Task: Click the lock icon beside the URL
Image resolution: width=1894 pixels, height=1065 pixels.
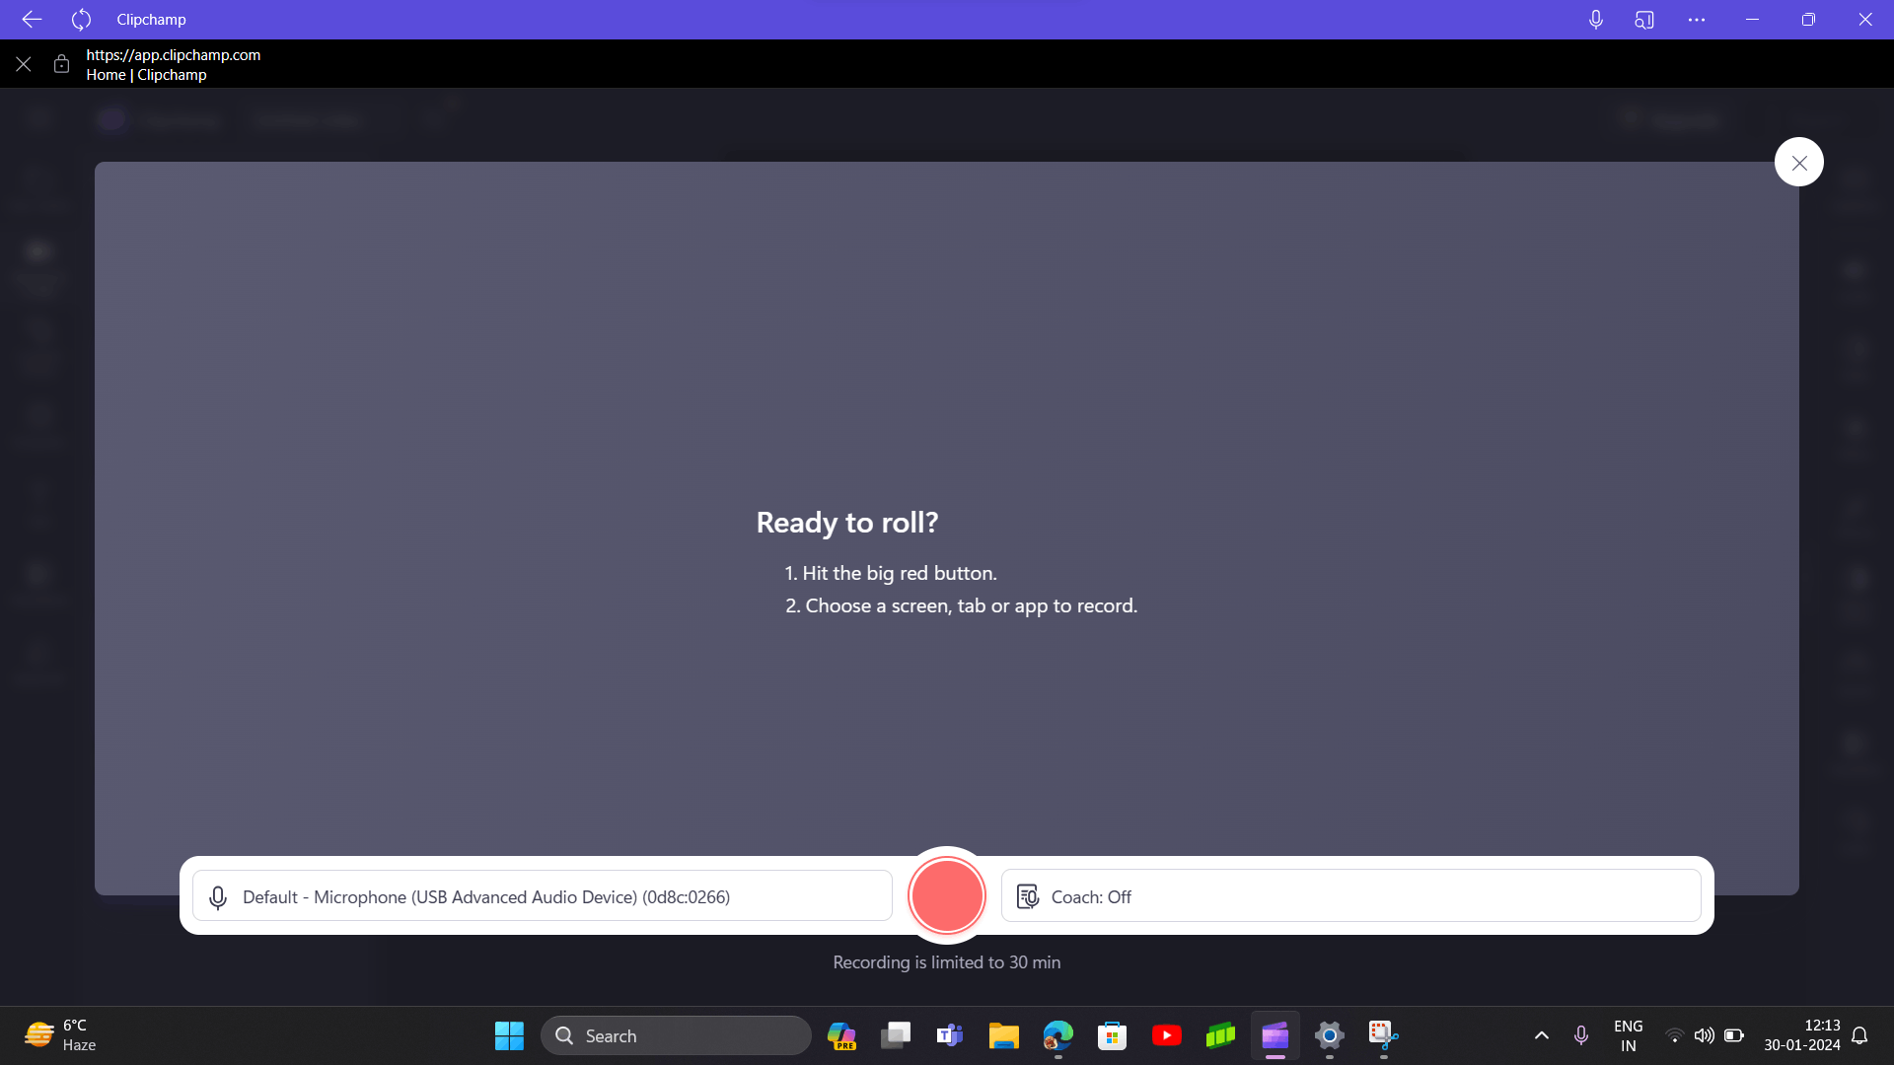Action: pyautogui.click(x=61, y=64)
